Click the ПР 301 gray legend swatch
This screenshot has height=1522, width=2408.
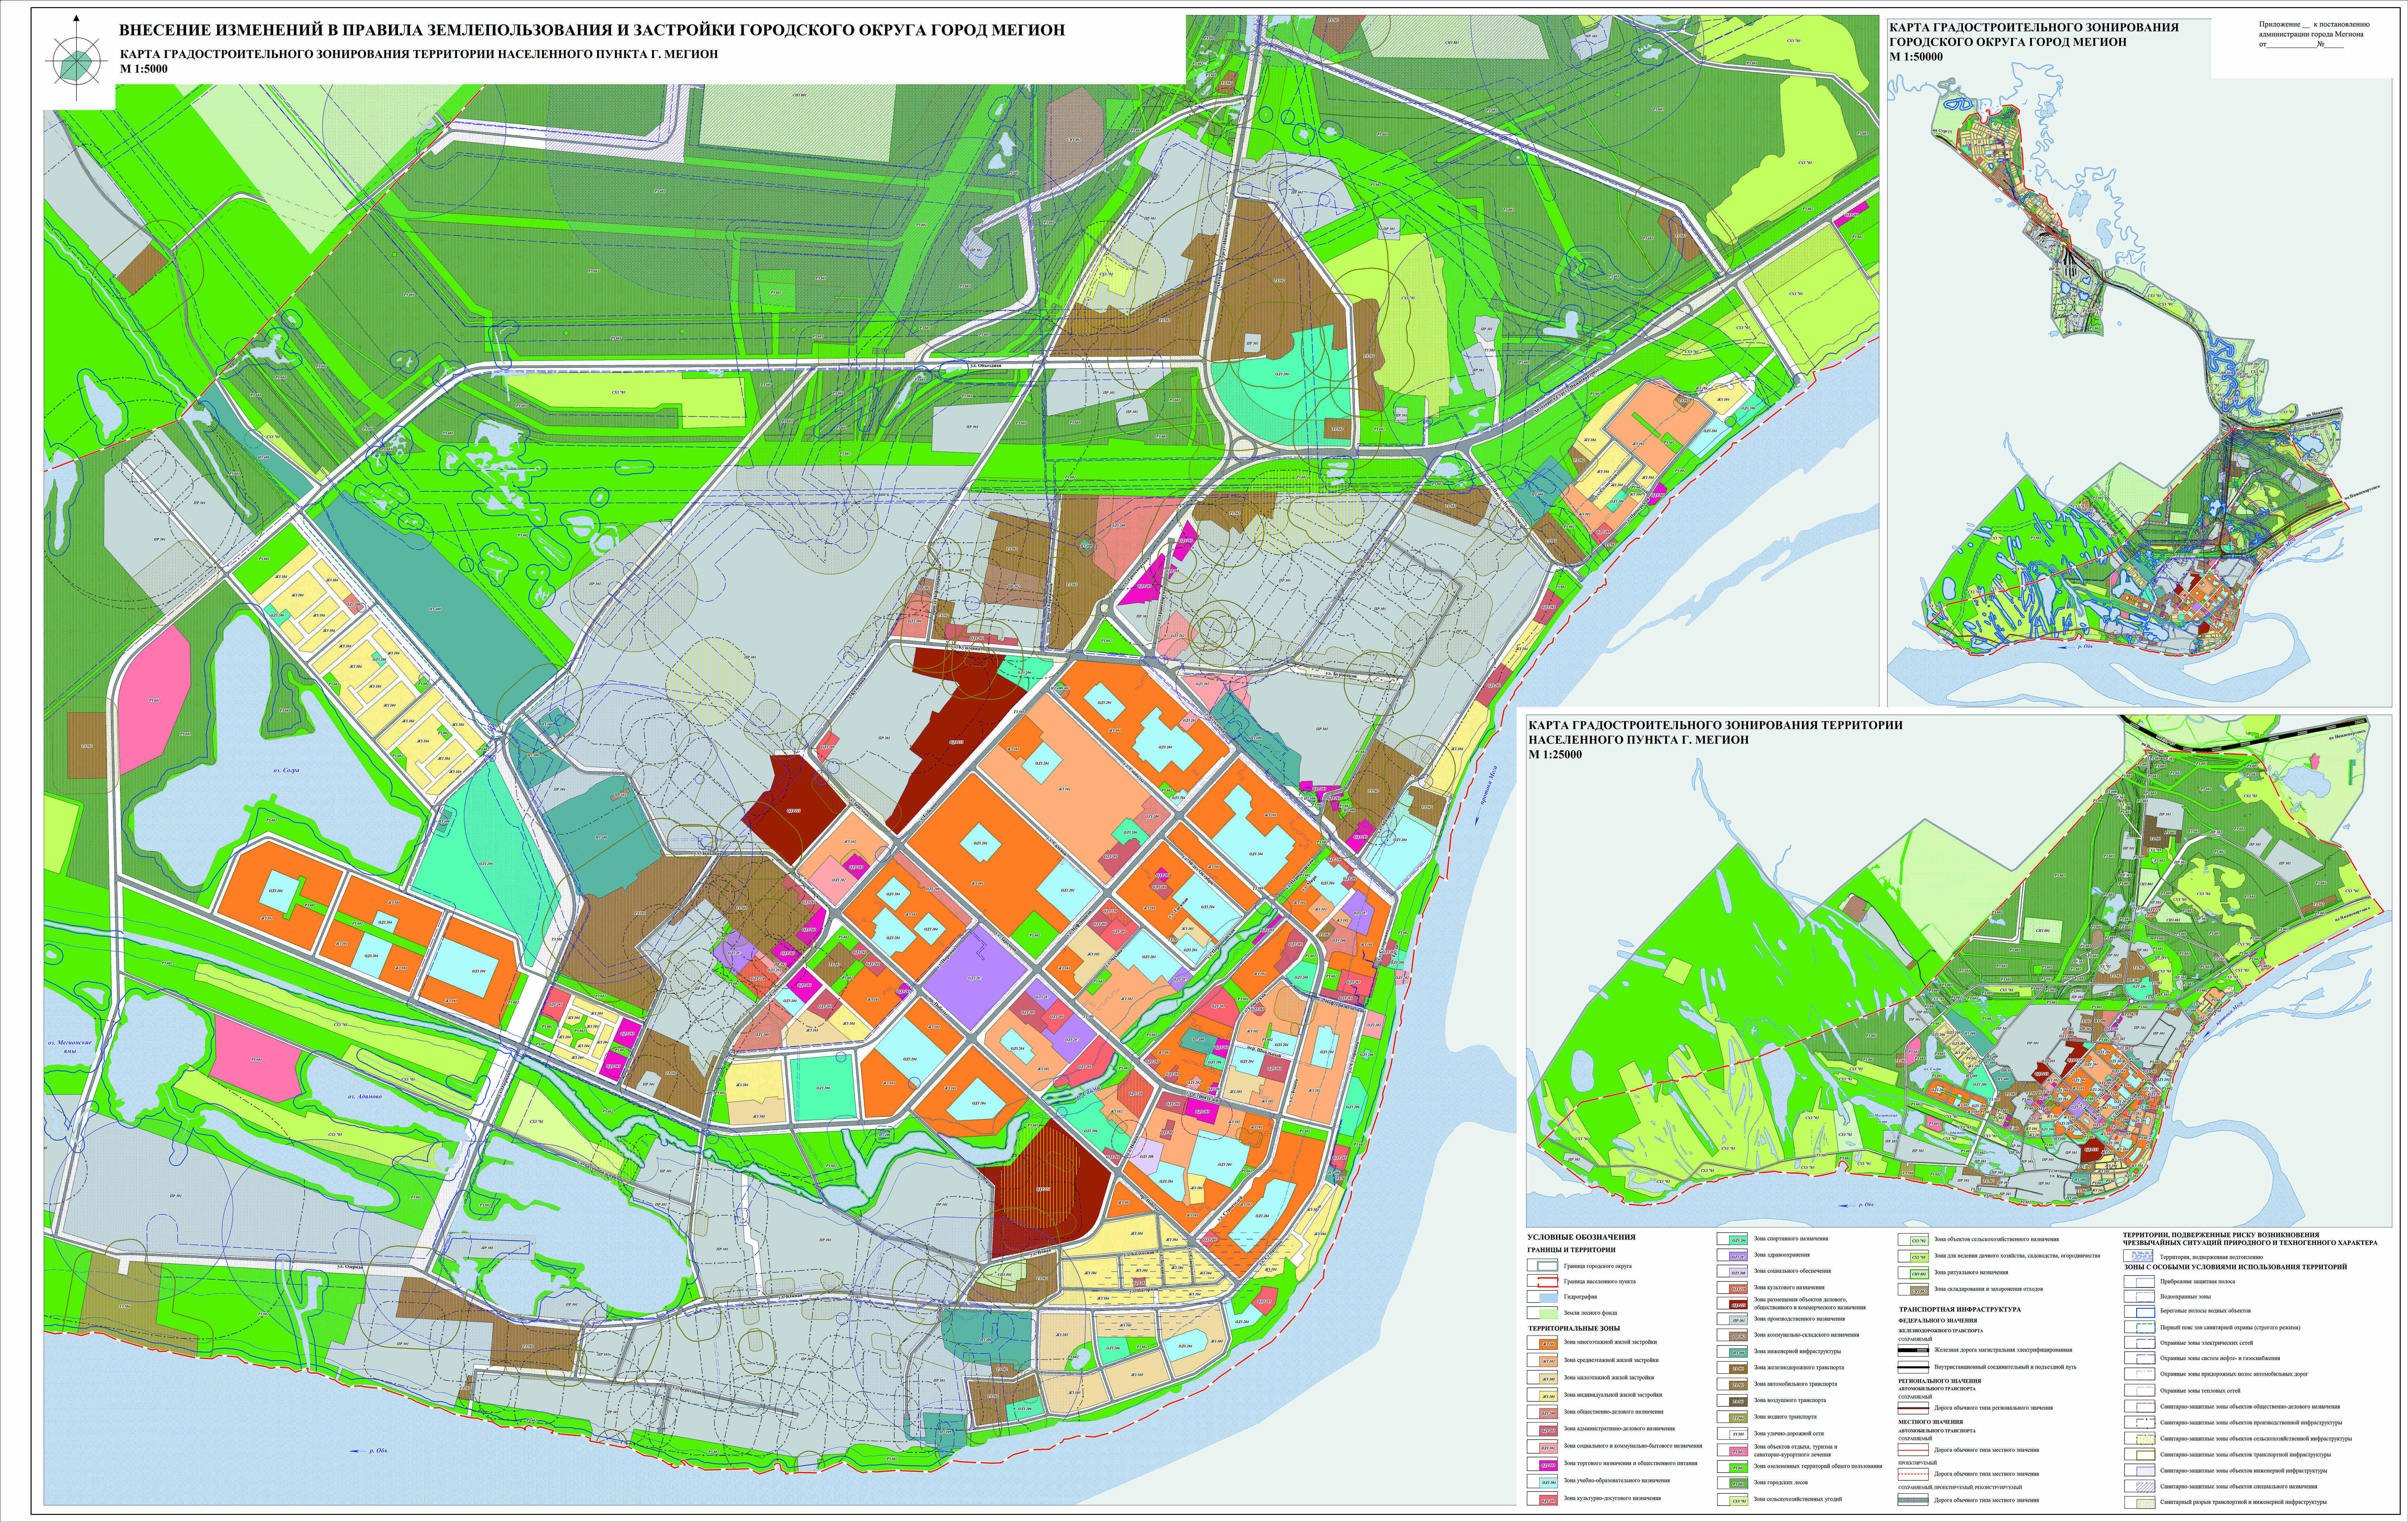tap(1738, 1320)
